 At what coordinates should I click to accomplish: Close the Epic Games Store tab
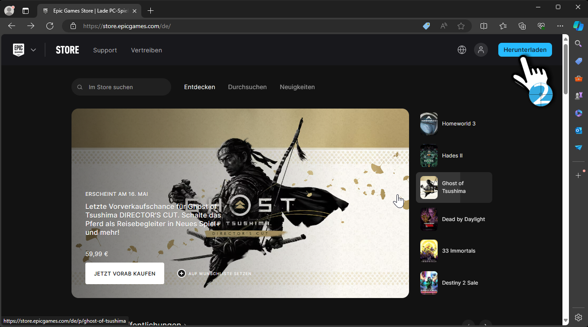coord(136,10)
